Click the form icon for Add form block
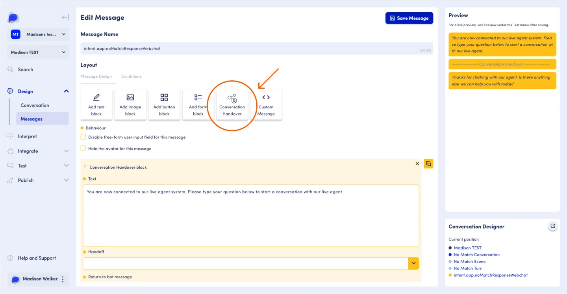The width and height of the screenshot is (567, 294). point(198,97)
